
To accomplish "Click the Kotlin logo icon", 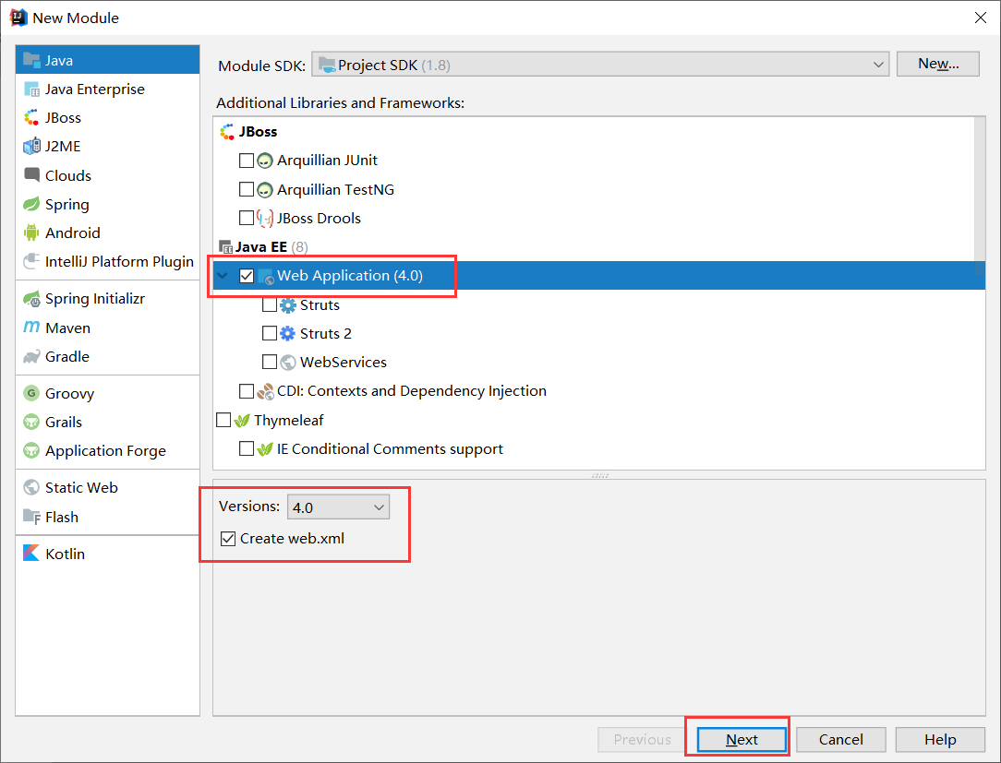I will click(x=31, y=554).
